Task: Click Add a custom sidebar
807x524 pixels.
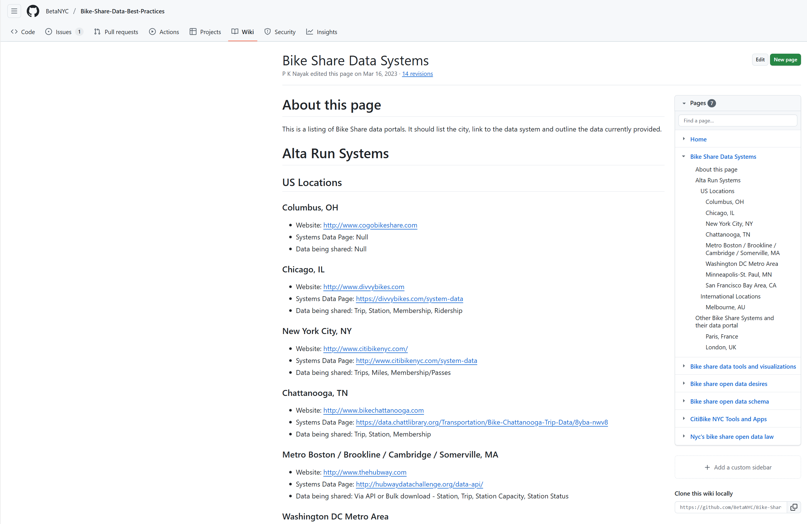Action: coord(738,467)
